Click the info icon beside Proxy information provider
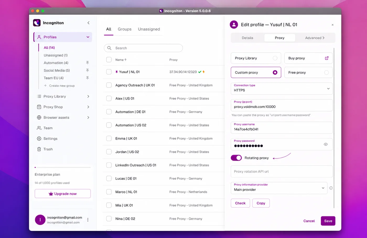 (331, 188)
